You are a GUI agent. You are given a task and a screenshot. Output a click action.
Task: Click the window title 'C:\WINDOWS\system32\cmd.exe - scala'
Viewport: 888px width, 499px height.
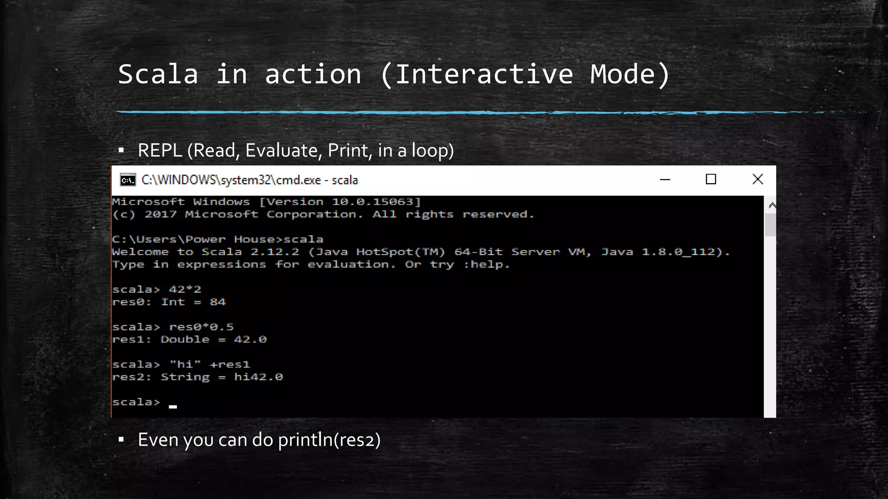pyautogui.click(x=250, y=180)
